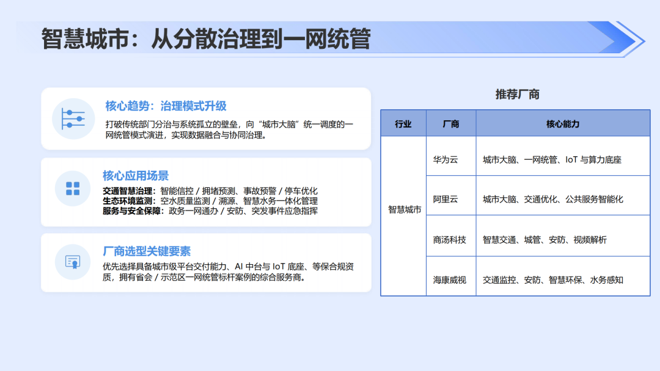Click the line 服务与安全保障
This screenshot has height=371, width=660.
tap(210, 211)
